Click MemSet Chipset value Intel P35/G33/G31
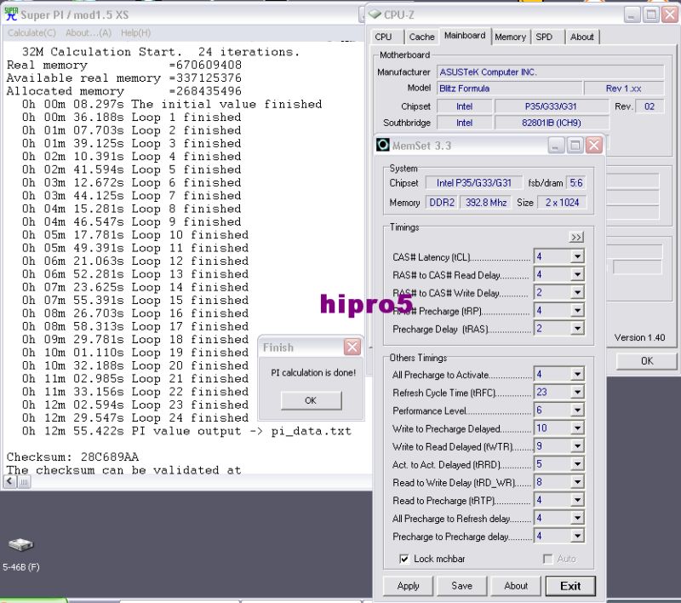 pos(474,183)
